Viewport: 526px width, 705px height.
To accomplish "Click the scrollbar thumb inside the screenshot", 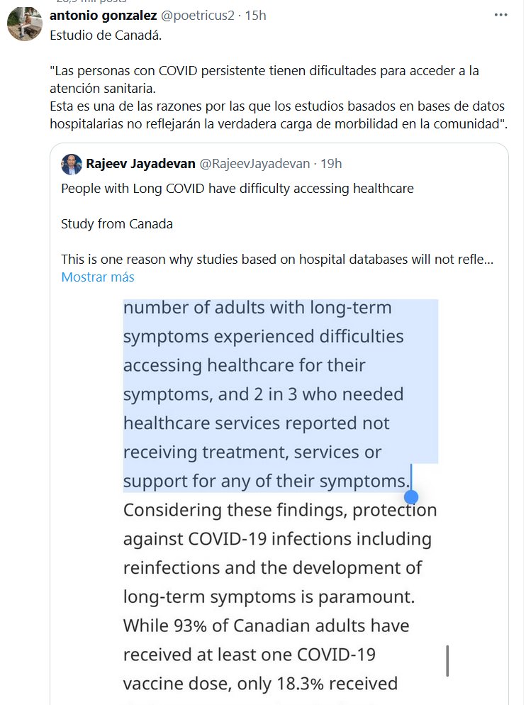I will tap(447, 660).
